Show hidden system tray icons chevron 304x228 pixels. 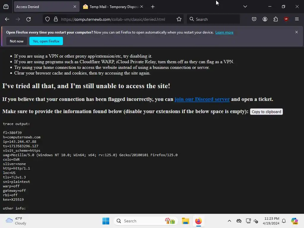point(229,221)
